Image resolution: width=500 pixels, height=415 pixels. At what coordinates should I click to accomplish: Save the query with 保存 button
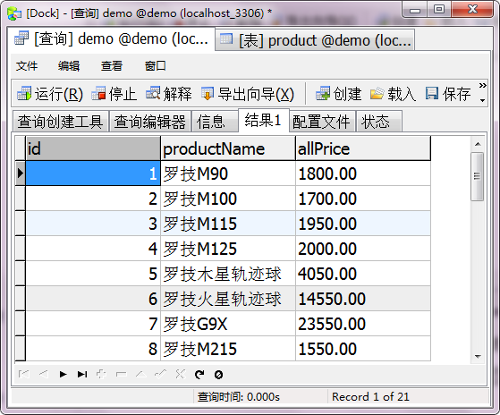448,94
